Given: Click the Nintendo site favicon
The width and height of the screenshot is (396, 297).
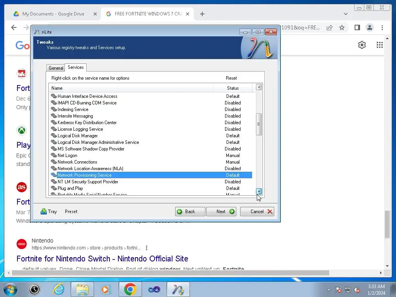Looking at the screenshot, I should [x=22, y=244].
